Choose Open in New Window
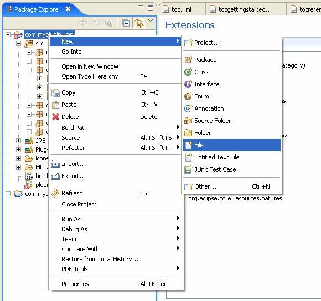The width and height of the screenshot is (321, 301). click(x=116, y=66)
